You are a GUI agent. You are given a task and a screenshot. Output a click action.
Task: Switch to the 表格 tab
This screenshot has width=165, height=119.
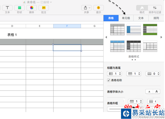click(111, 18)
